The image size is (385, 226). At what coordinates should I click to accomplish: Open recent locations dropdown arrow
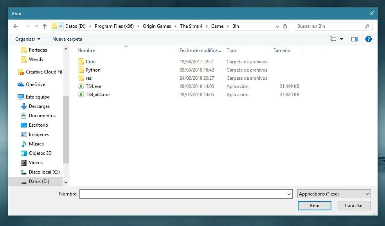pyautogui.click(x=36, y=26)
